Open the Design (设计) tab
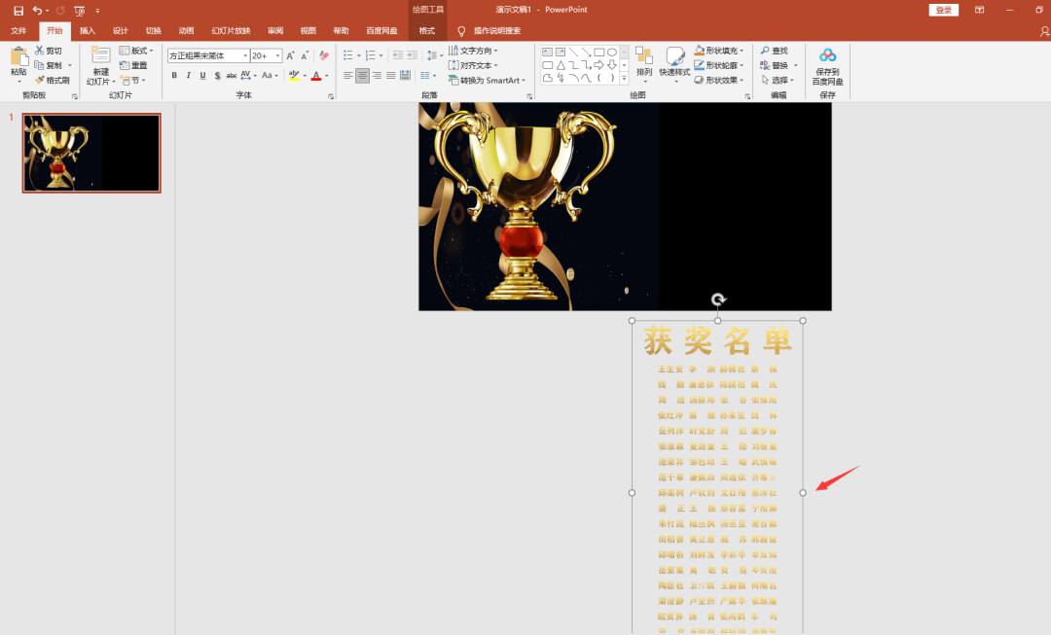The height and width of the screenshot is (635, 1051). point(120,31)
